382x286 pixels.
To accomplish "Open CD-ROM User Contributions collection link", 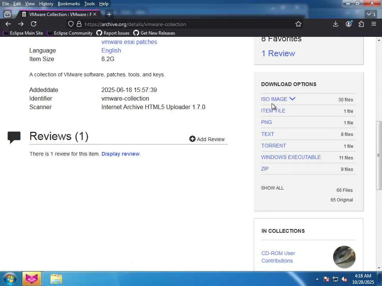I will pos(278,257).
